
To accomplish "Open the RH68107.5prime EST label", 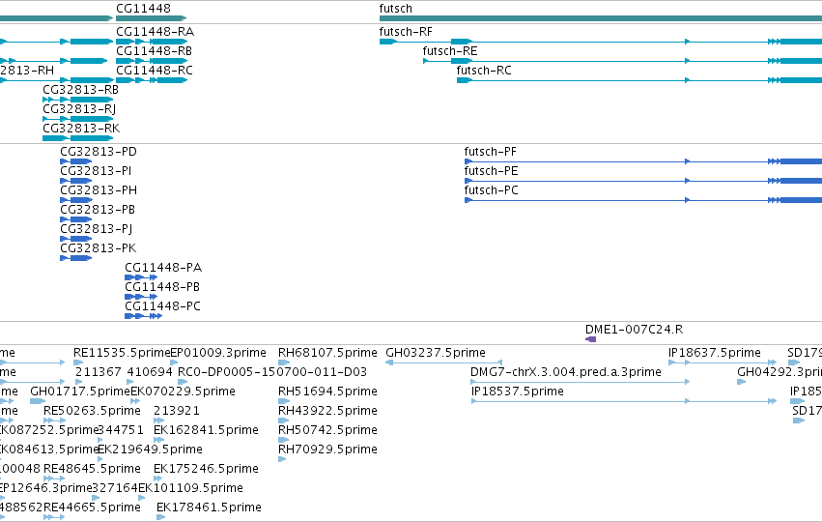I will pos(327,353).
